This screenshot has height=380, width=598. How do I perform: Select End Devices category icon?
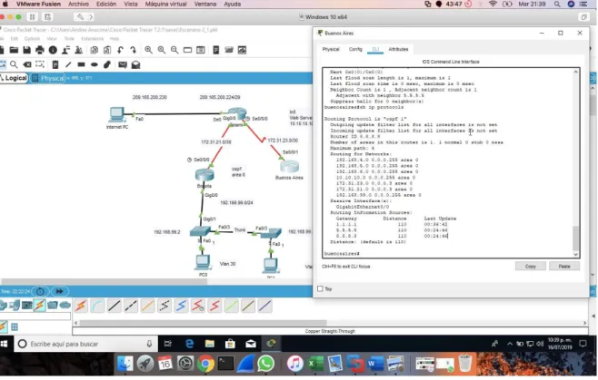15,305
